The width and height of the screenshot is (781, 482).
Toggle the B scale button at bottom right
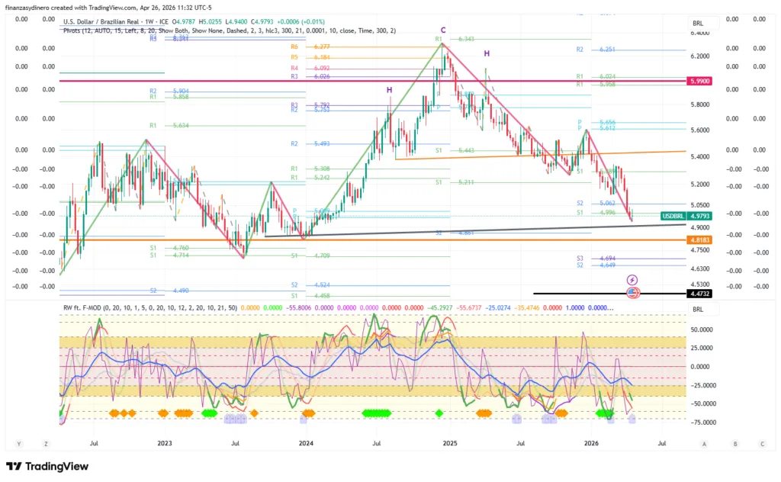(734, 443)
